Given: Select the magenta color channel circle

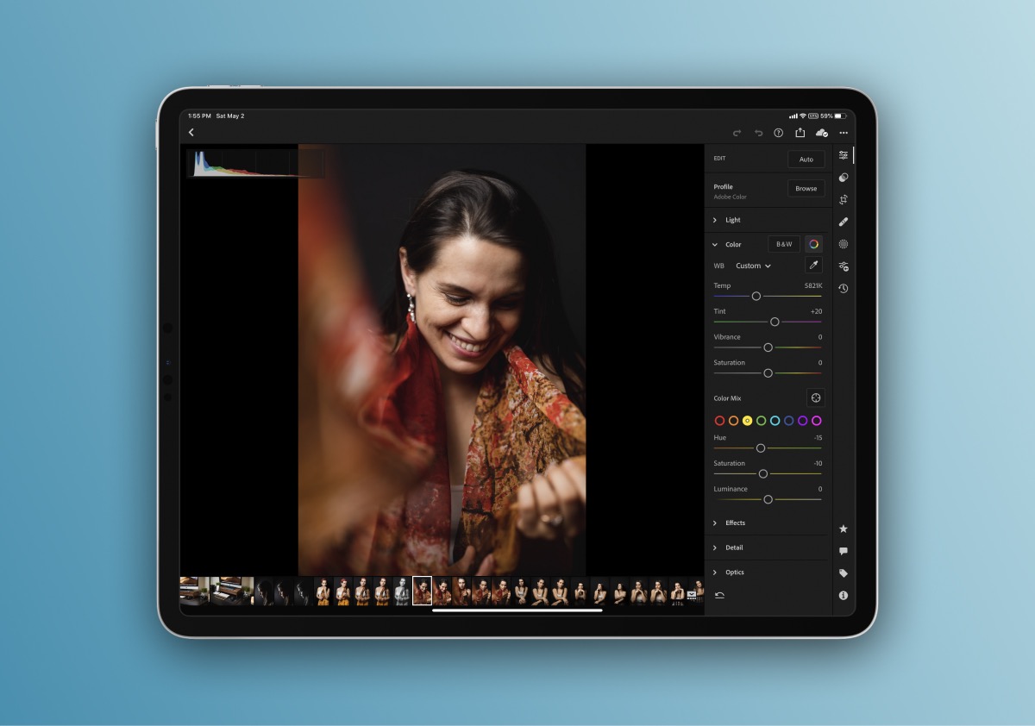Looking at the screenshot, I should [x=816, y=421].
